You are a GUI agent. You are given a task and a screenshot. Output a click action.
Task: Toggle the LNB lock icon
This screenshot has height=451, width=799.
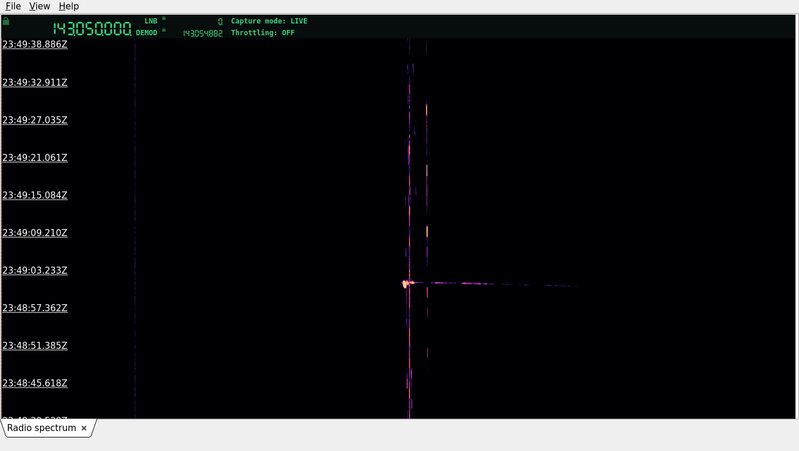point(164,18)
